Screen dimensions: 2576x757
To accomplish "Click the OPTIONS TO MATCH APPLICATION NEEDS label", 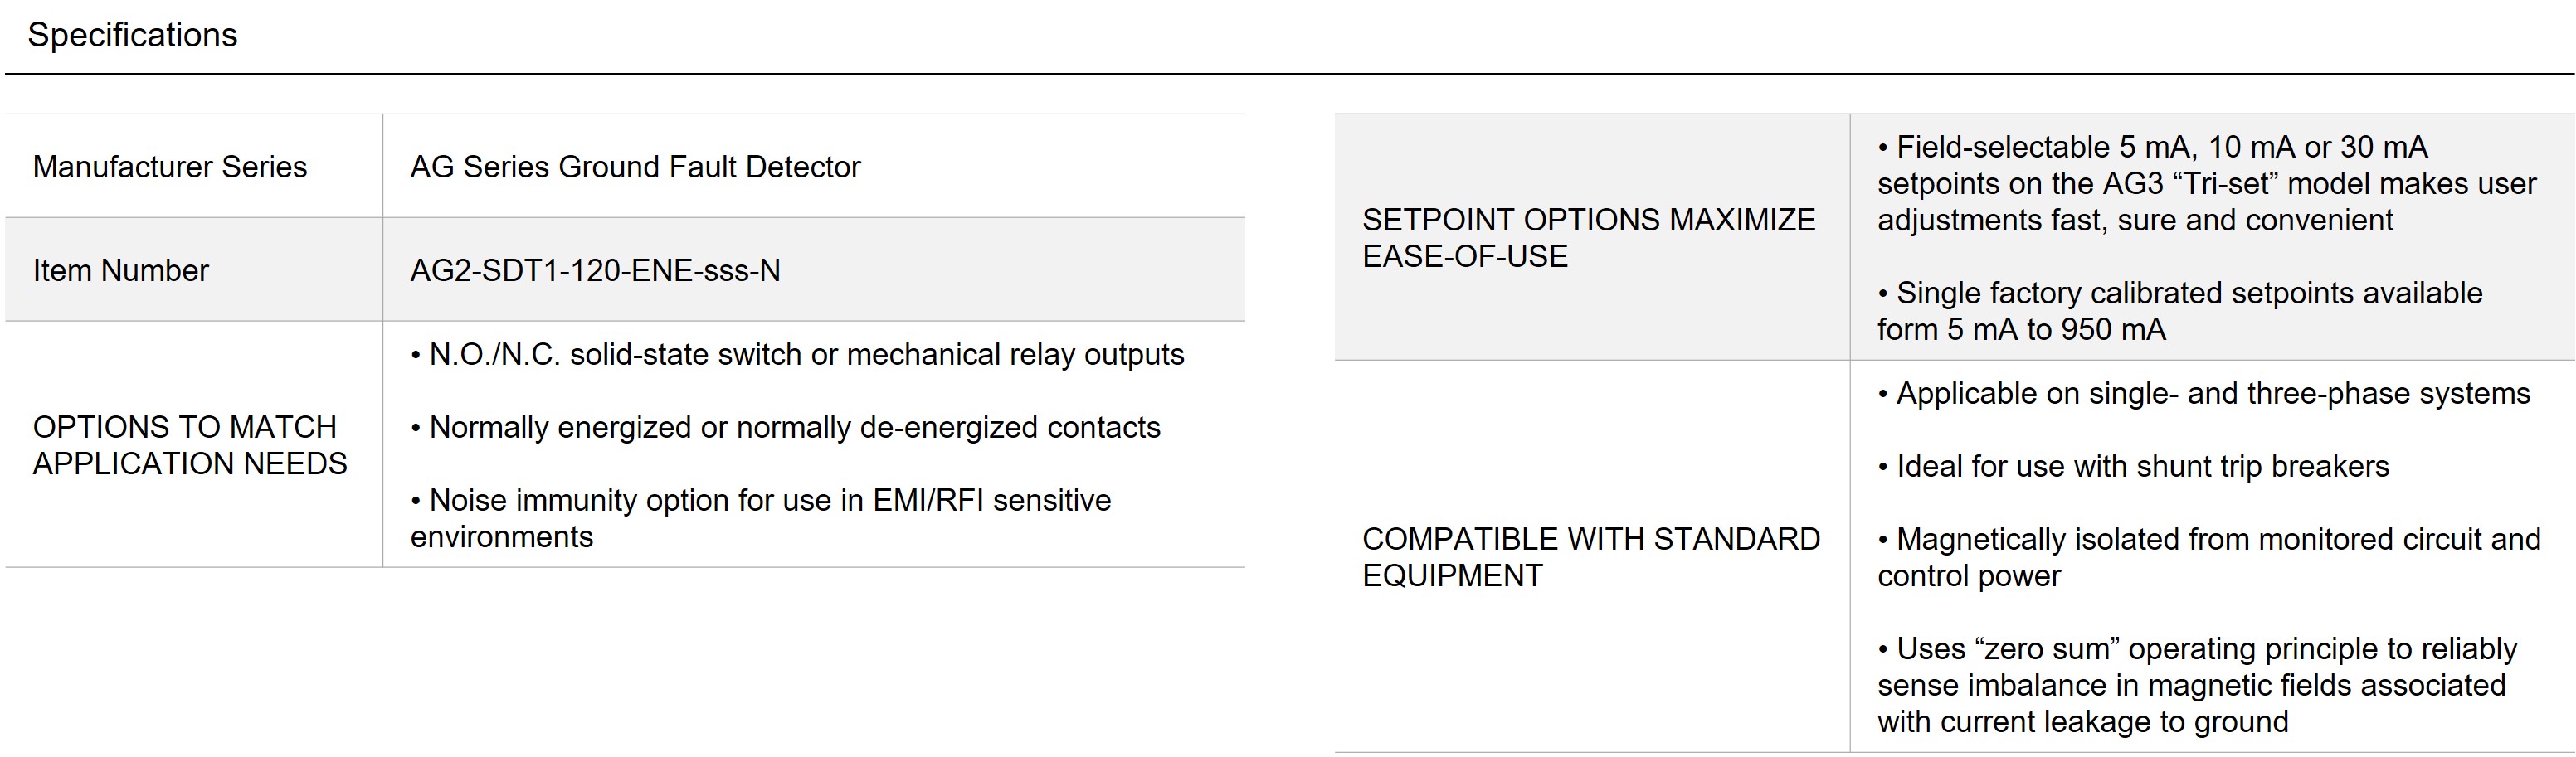I will [x=190, y=445].
